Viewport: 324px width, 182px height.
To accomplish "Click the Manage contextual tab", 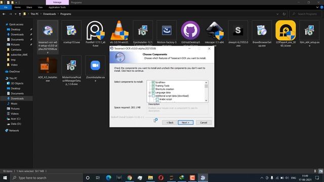I will pos(57,3).
